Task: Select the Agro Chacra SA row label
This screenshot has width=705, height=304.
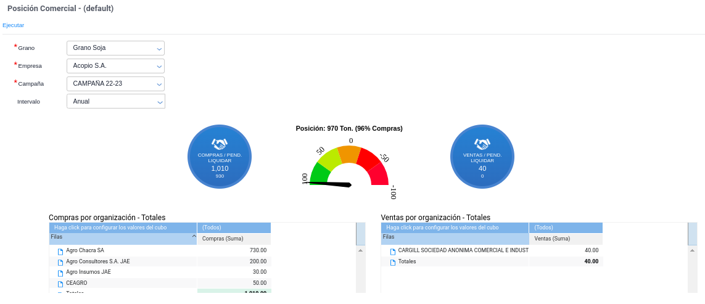Action: [x=85, y=250]
